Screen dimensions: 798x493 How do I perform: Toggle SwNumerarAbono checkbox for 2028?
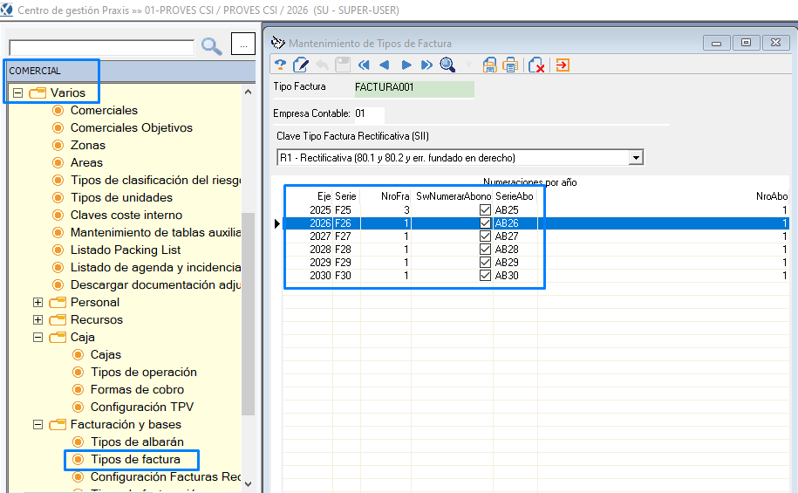485,250
